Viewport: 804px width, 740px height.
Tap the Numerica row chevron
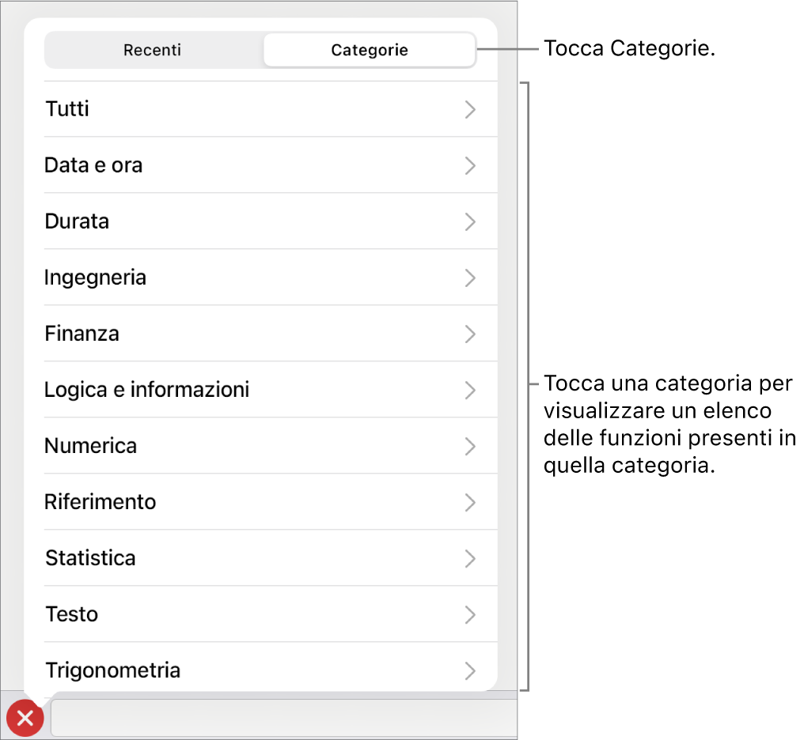pos(470,446)
